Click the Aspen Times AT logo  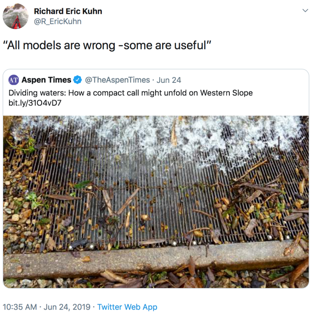point(14,80)
